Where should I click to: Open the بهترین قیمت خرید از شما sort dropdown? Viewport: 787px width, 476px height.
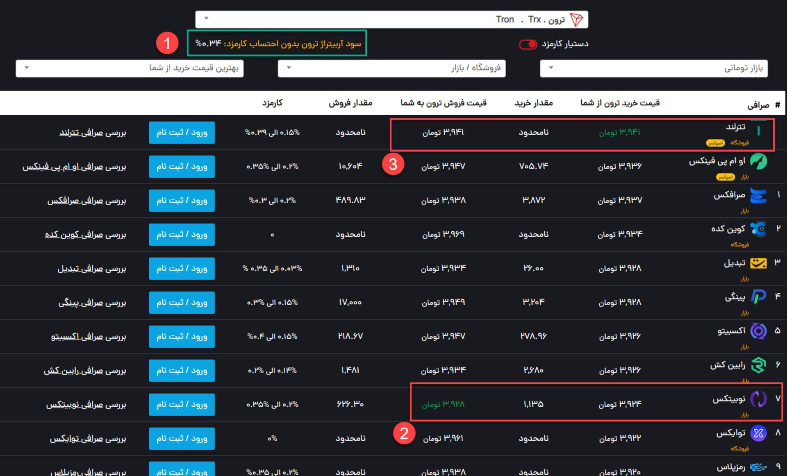click(130, 68)
